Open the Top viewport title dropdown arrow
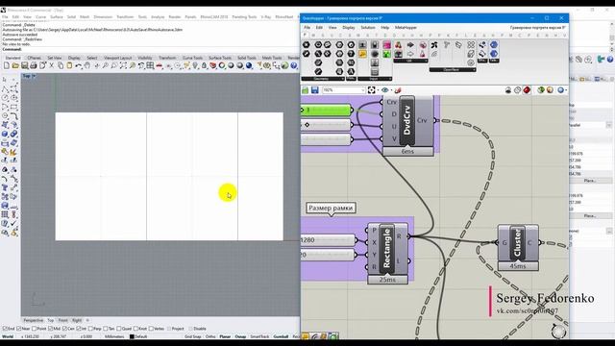The width and height of the screenshot is (615, 346). (34, 76)
